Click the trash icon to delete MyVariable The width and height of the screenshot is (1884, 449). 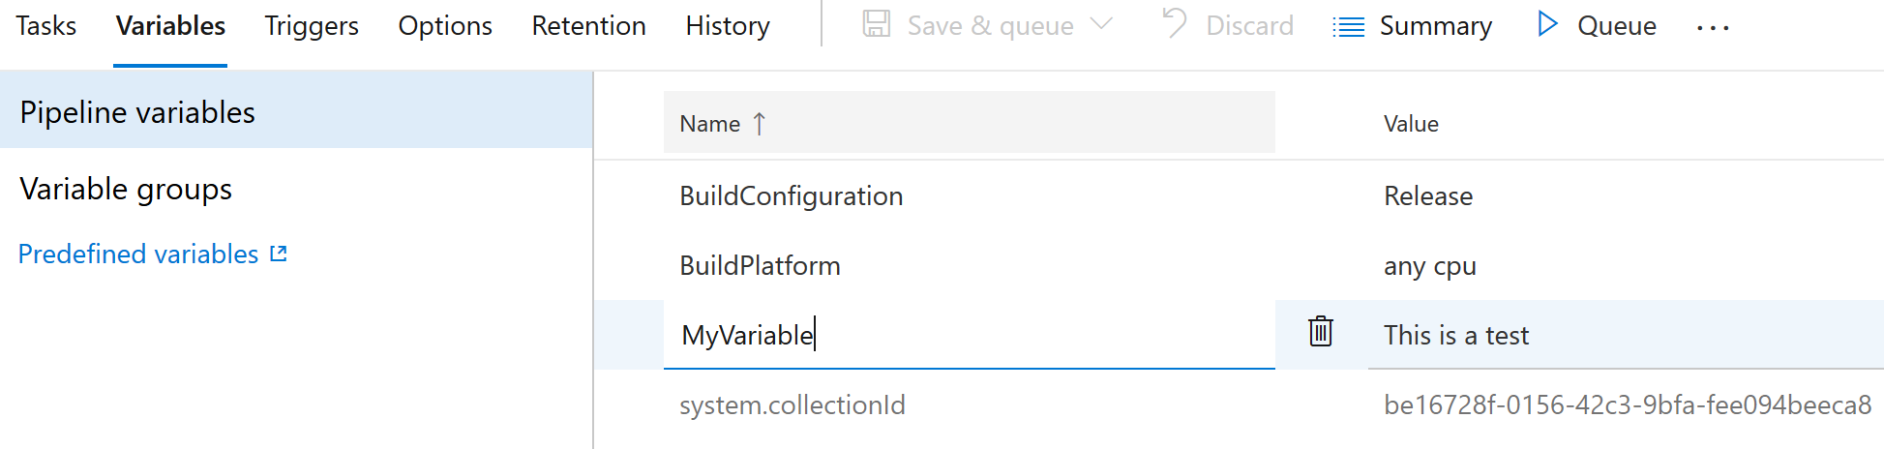pos(1321,332)
